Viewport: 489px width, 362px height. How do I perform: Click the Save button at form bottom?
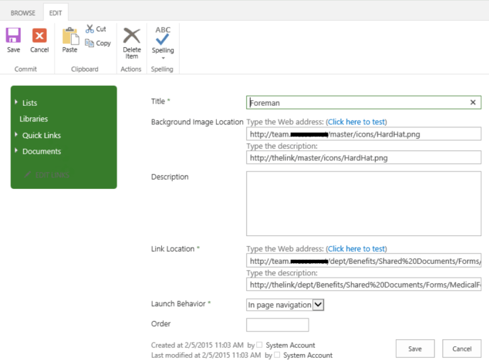415,348
